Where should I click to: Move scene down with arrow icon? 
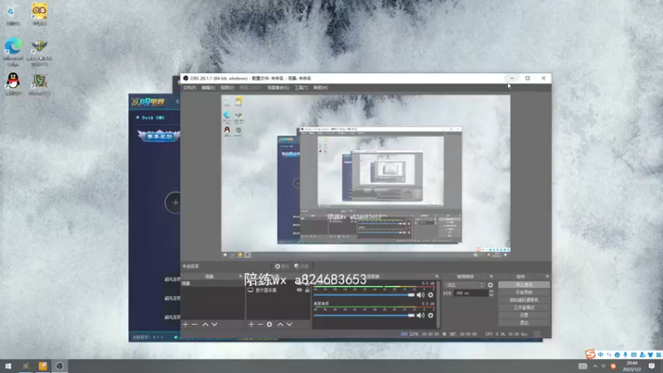click(x=215, y=324)
